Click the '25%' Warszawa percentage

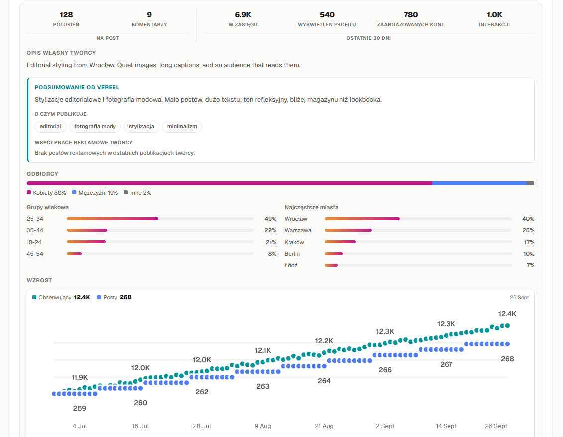click(528, 230)
